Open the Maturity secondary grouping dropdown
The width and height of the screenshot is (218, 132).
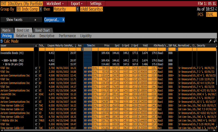coord(77,9)
